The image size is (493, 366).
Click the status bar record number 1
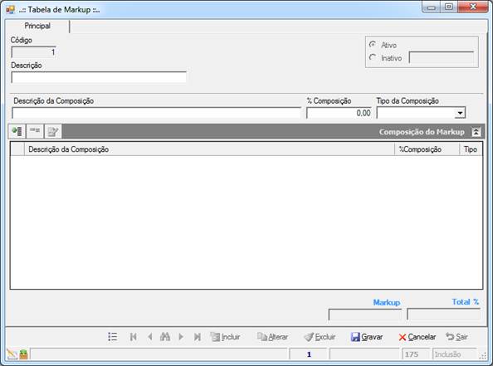pos(309,354)
